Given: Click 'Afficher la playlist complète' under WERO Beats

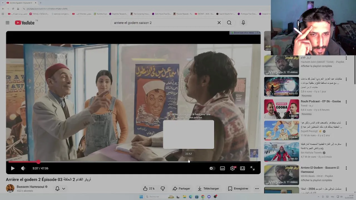Looking at the screenshot, I should click(x=316, y=180).
